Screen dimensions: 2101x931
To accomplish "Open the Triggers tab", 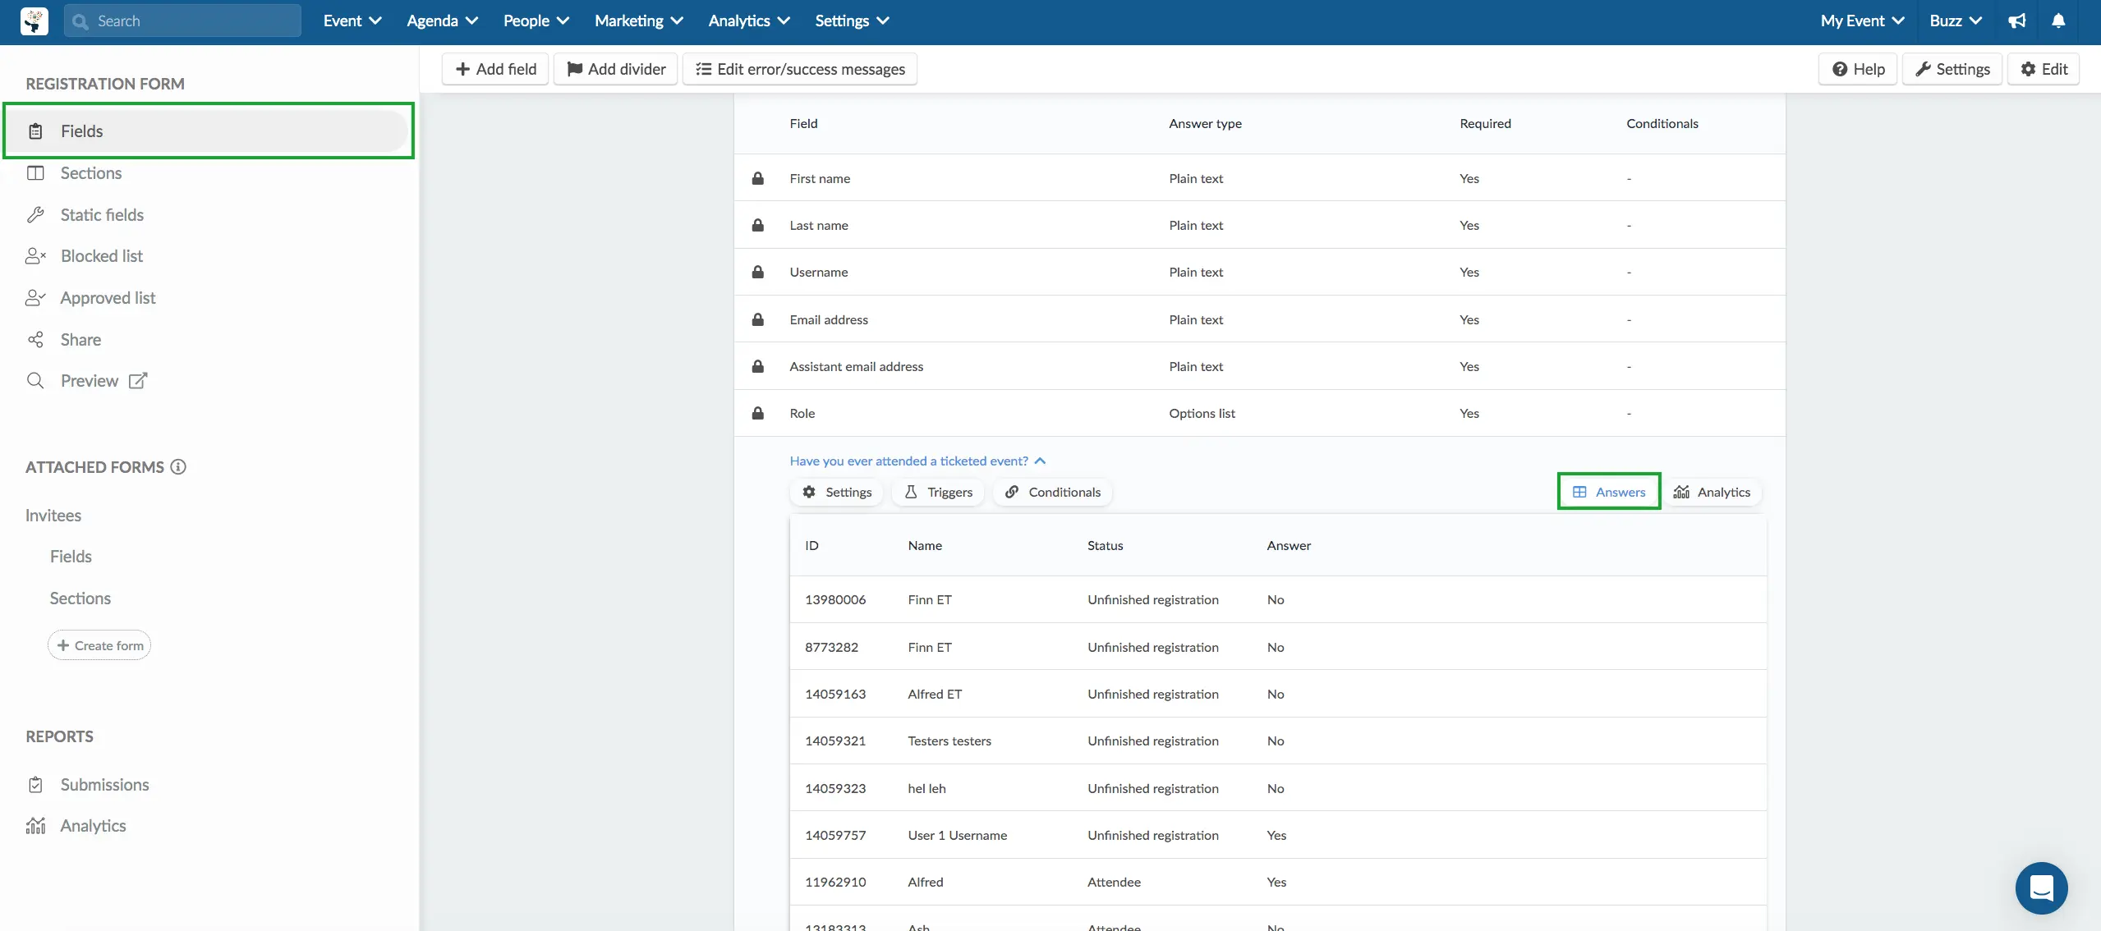I will (x=937, y=492).
